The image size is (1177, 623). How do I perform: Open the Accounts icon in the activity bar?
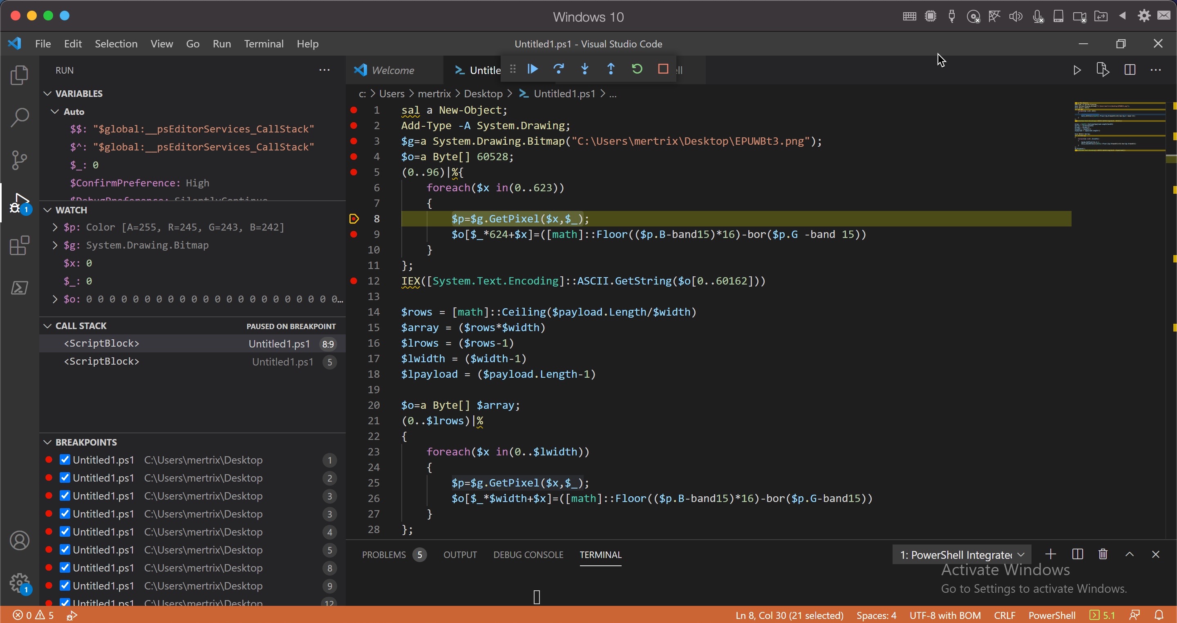coord(19,541)
